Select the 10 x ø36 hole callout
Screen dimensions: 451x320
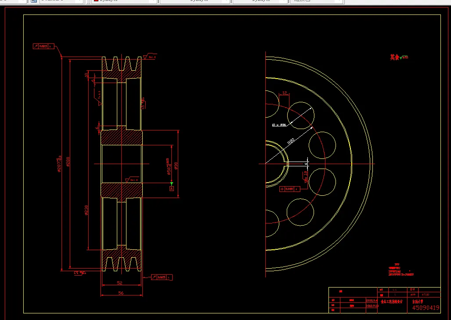pyautogui.click(x=279, y=125)
